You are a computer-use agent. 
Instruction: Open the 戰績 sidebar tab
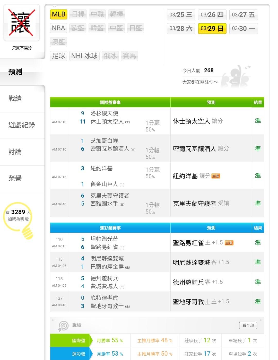coord(15,98)
